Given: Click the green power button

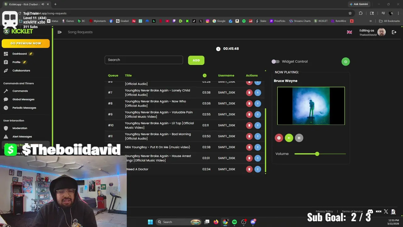Looking at the screenshot, I should (345, 61).
